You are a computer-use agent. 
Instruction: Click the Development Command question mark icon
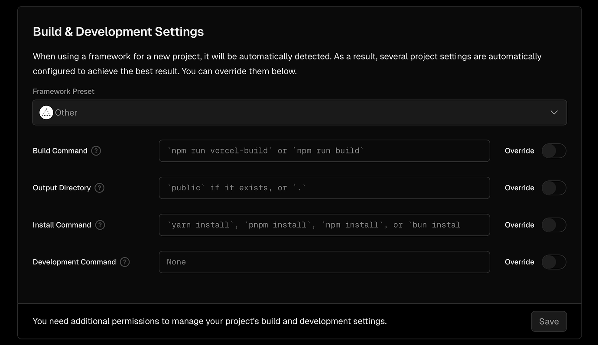(125, 262)
